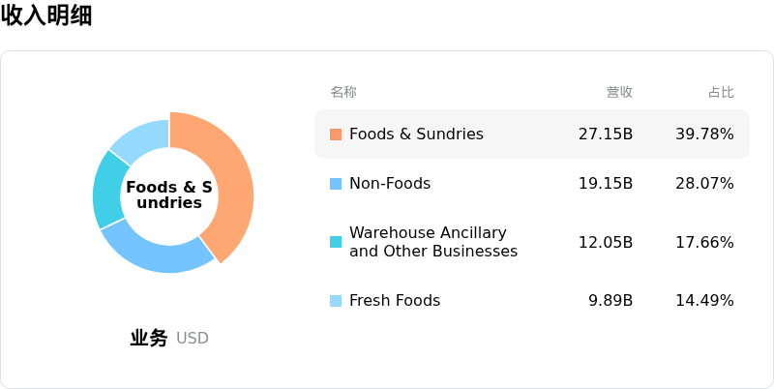The image size is (774, 389).
Task: Select the Fresh Foods row label
Action: (x=395, y=301)
